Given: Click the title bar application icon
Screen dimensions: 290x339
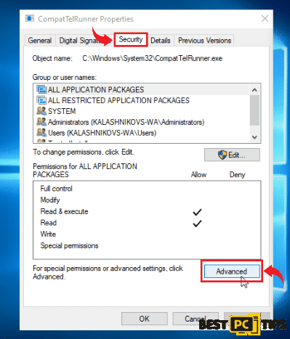Looking at the screenshot, I should pyautogui.click(x=30, y=19).
